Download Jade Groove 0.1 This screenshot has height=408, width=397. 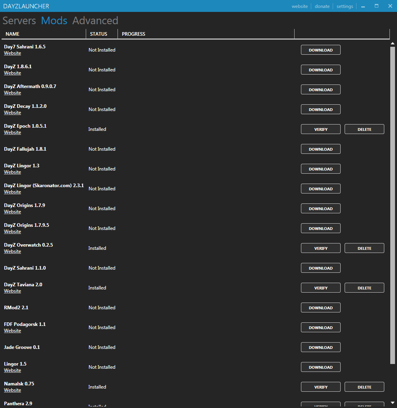pos(321,347)
